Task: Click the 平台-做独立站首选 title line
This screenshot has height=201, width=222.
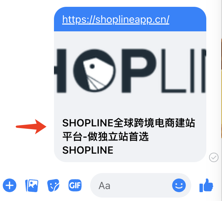Action: click(106, 137)
